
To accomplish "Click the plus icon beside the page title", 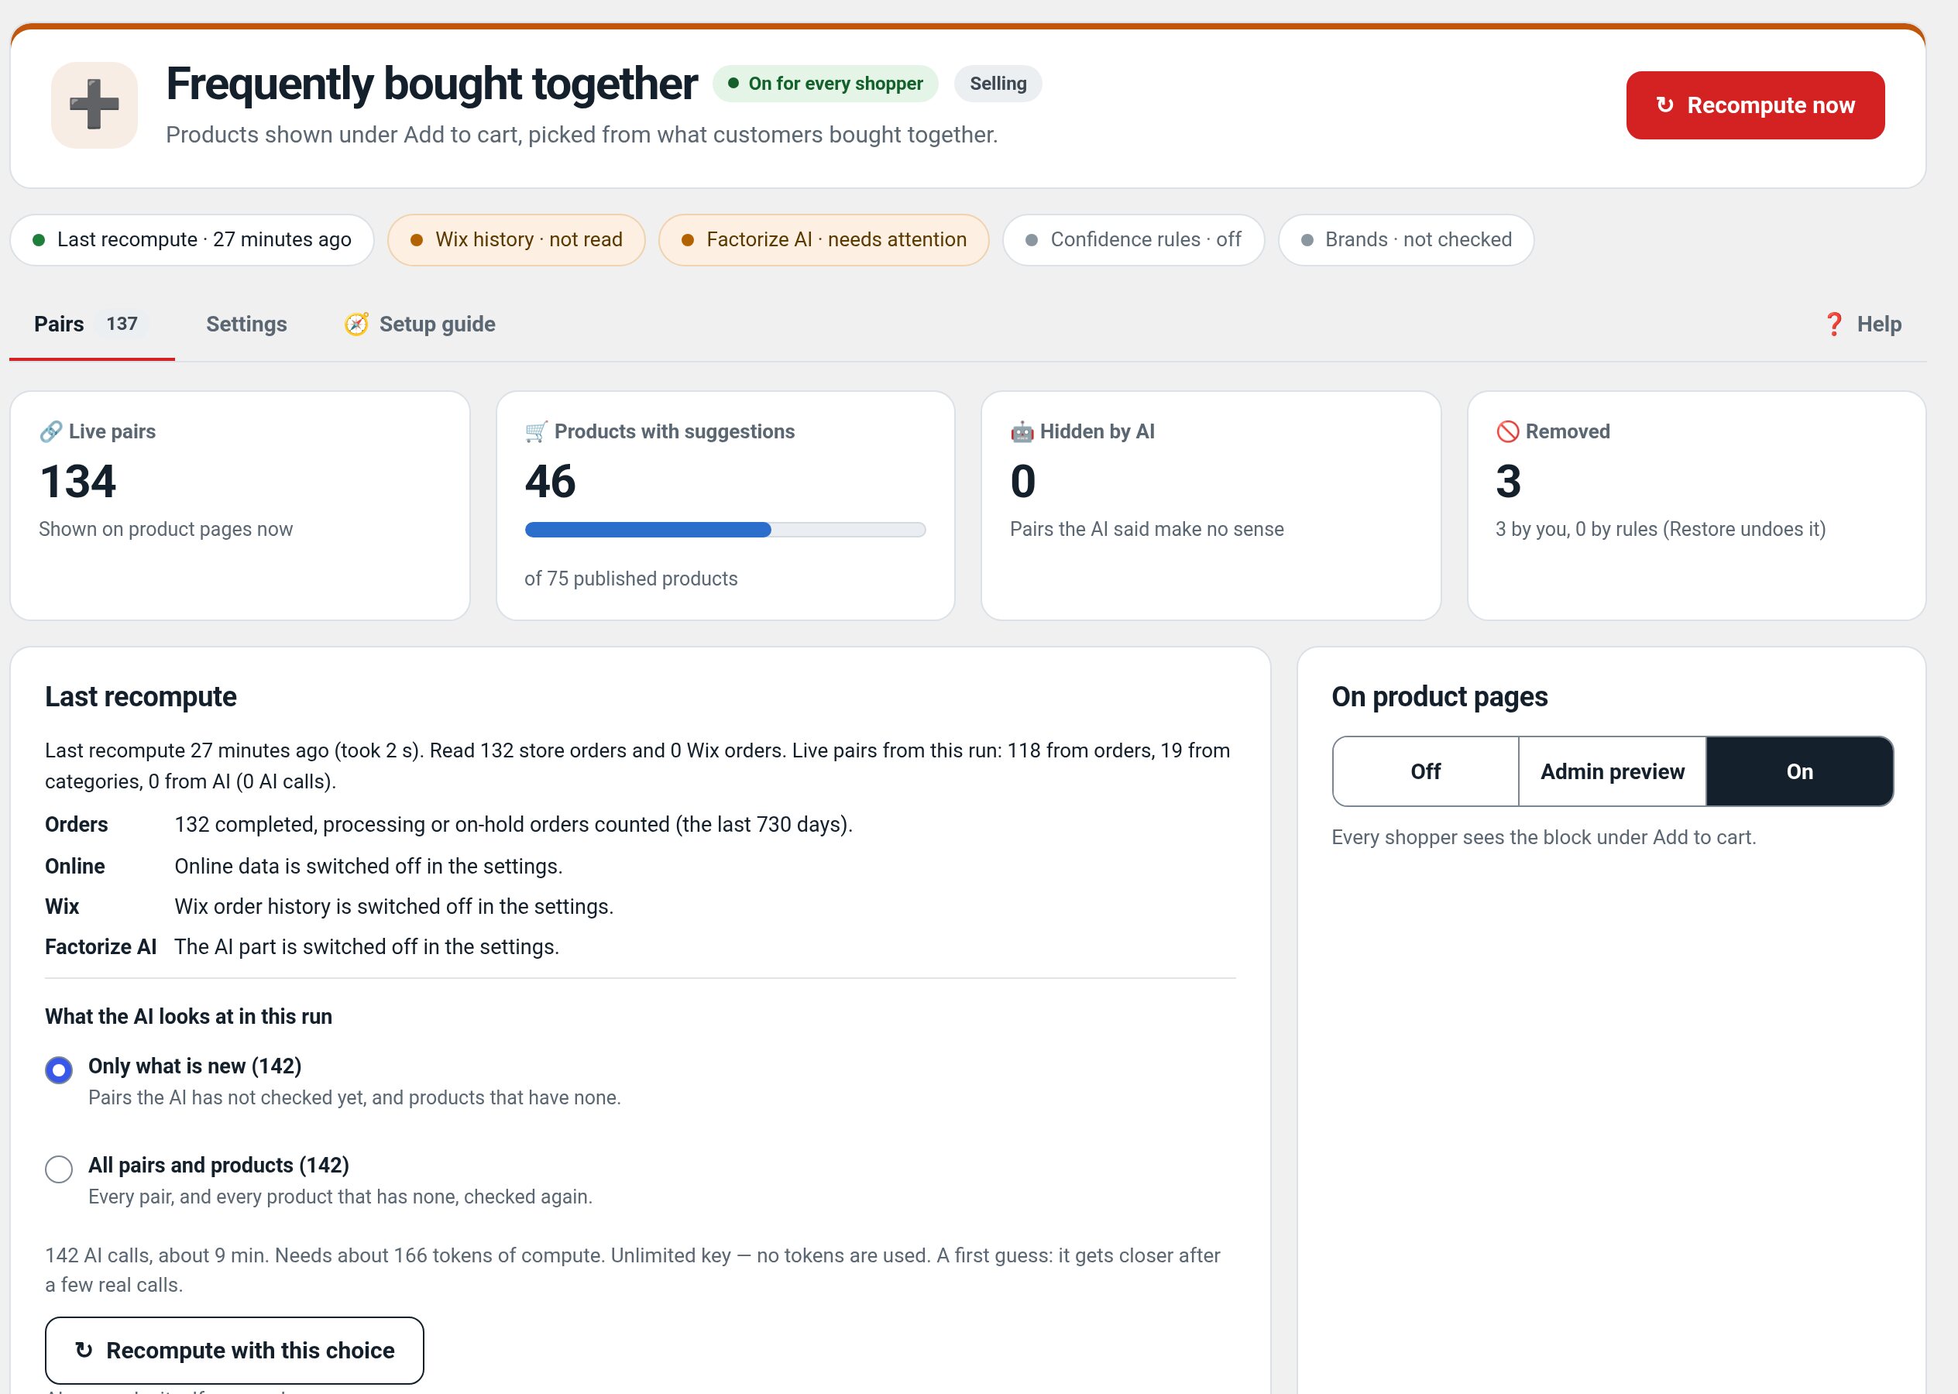I will 94,105.
